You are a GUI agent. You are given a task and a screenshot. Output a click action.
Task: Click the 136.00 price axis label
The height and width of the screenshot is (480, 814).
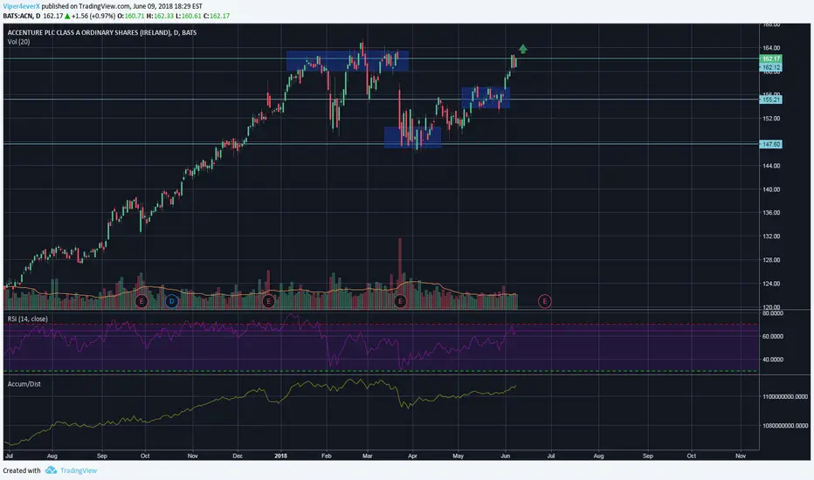[x=771, y=213]
